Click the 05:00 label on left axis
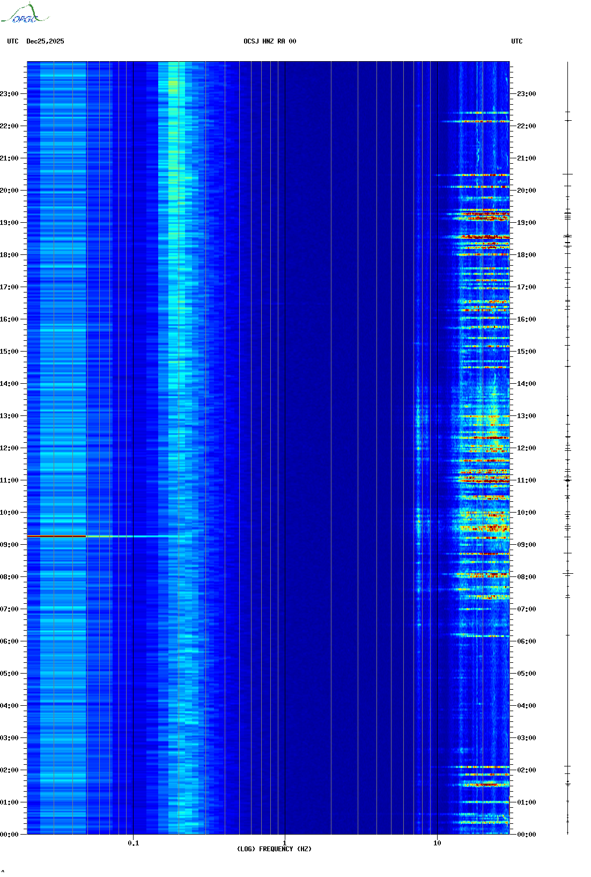 9,674
